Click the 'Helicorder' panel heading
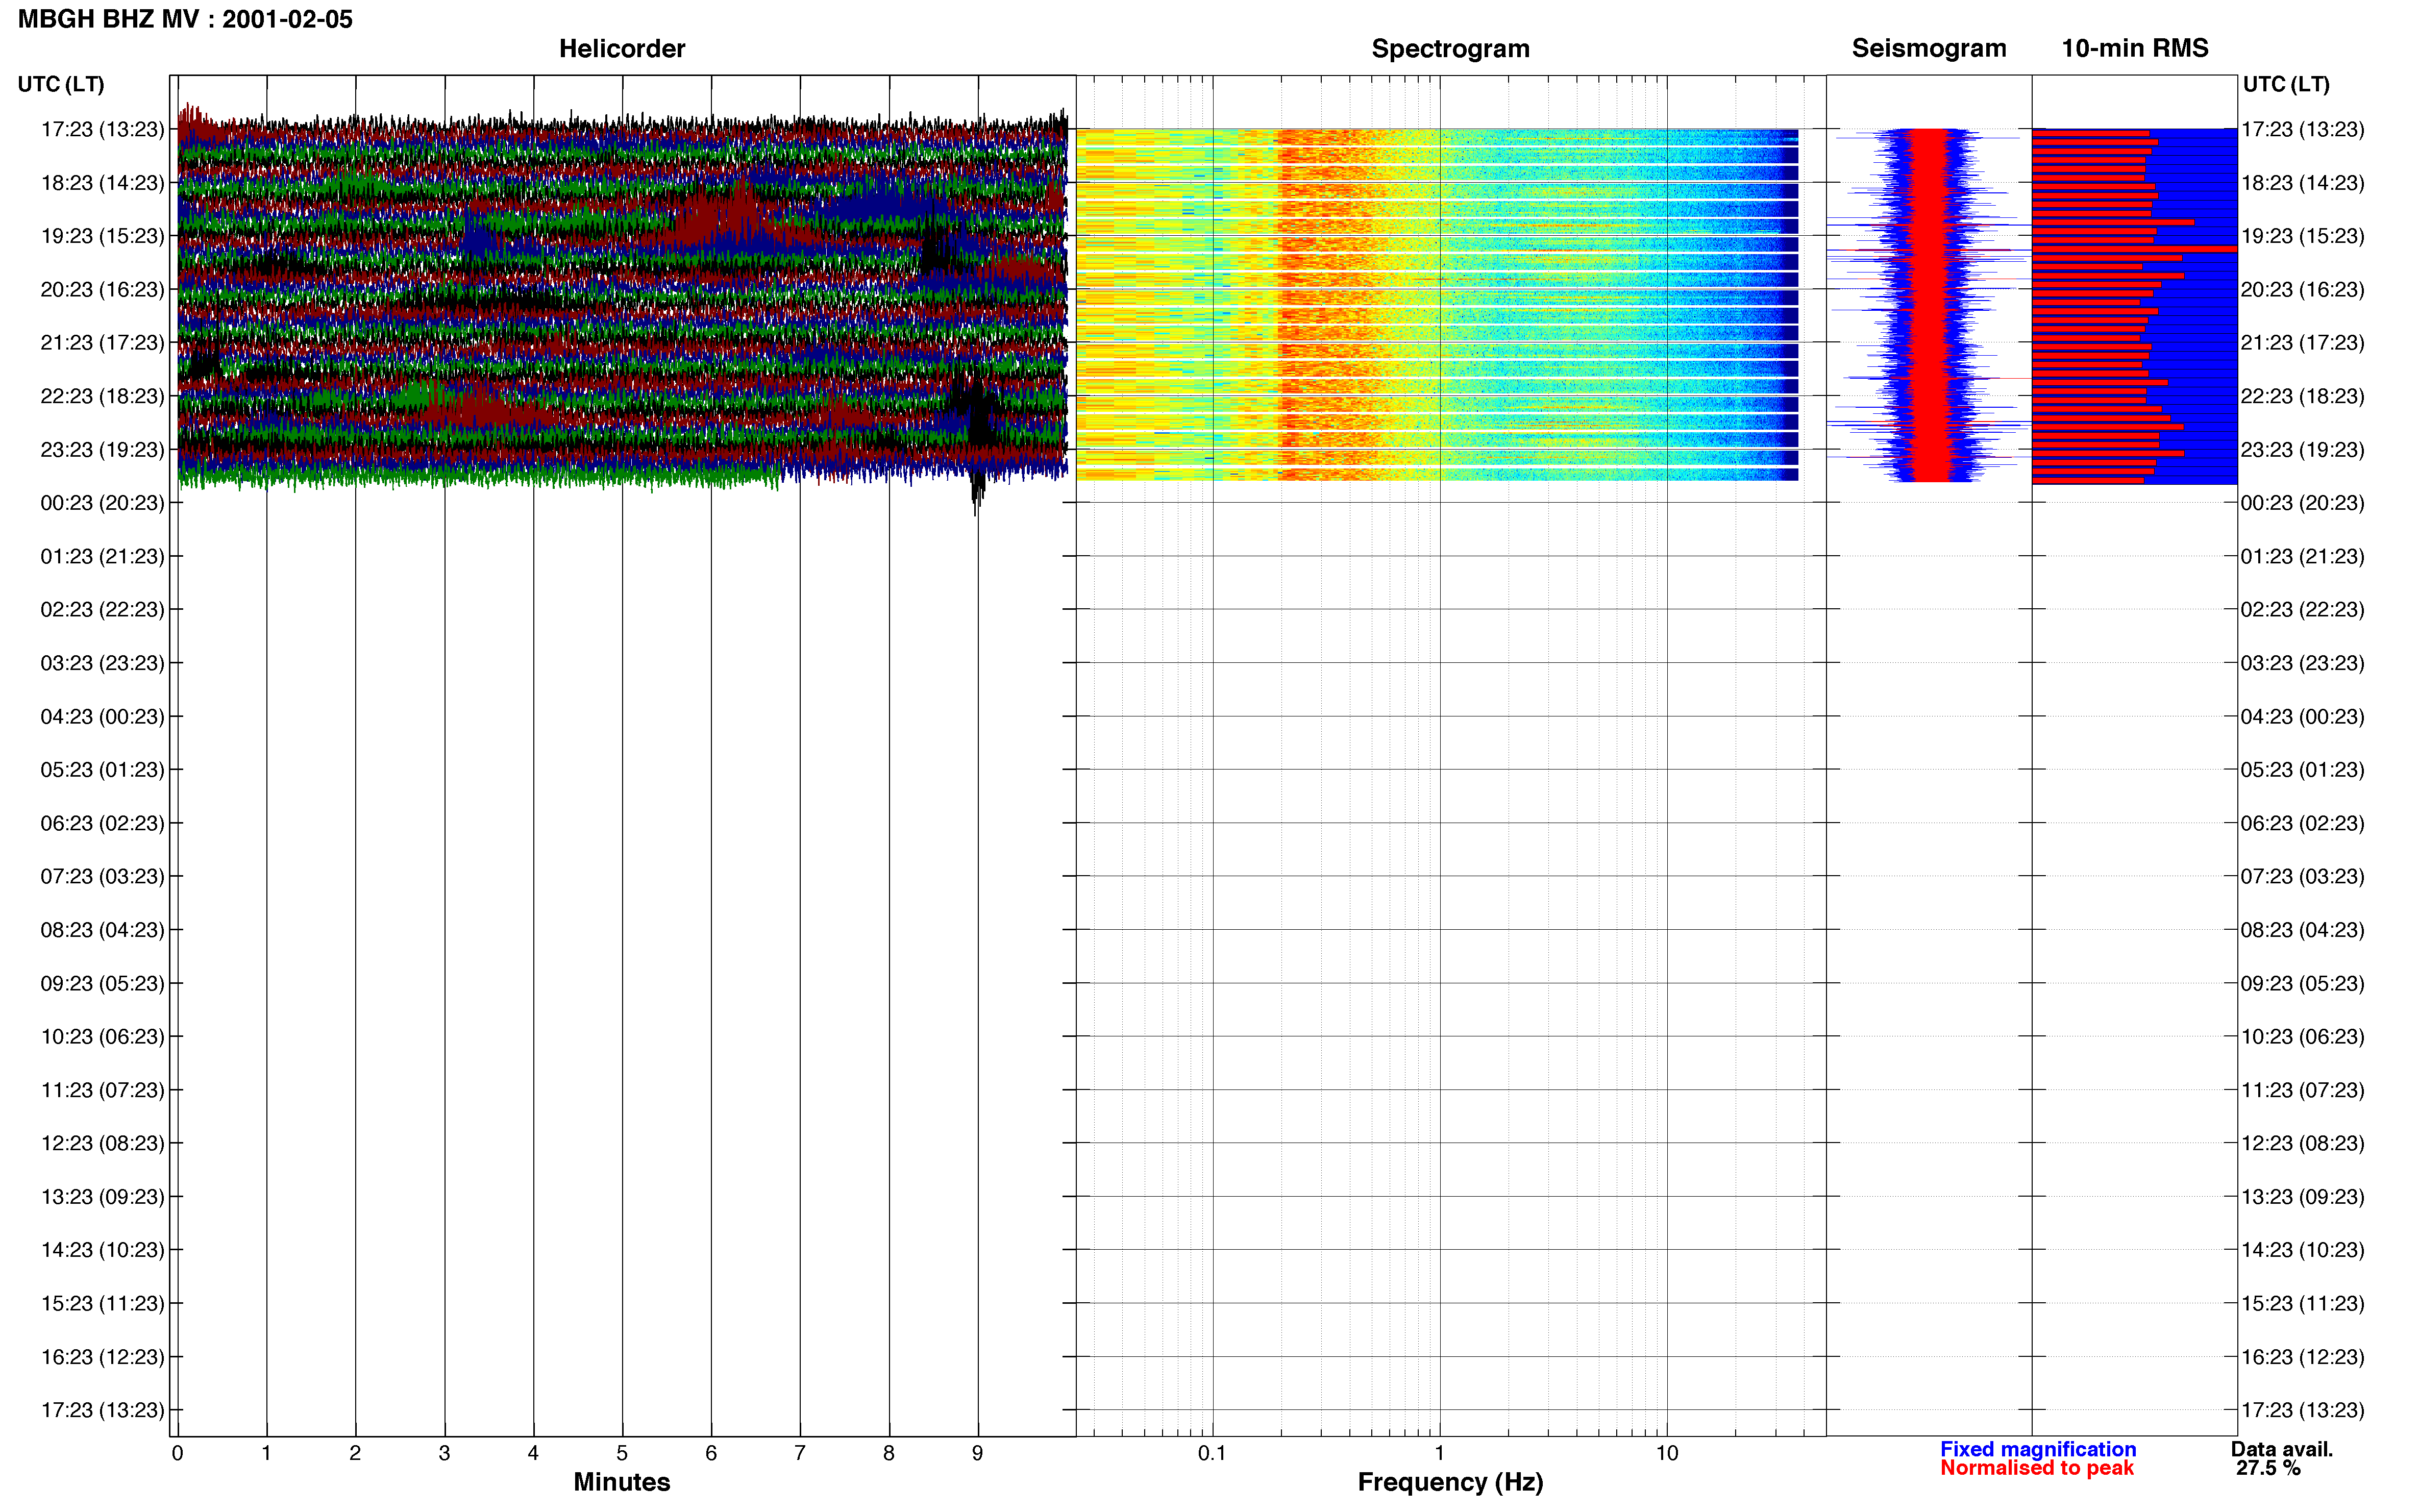 (622, 48)
